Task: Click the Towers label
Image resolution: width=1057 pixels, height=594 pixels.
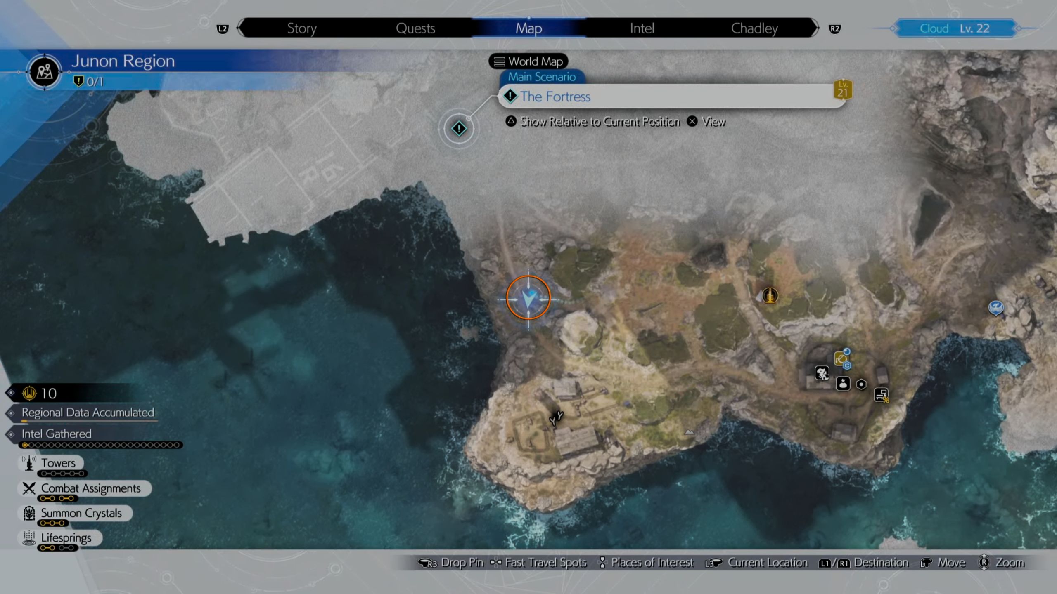Action: click(58, 463)
